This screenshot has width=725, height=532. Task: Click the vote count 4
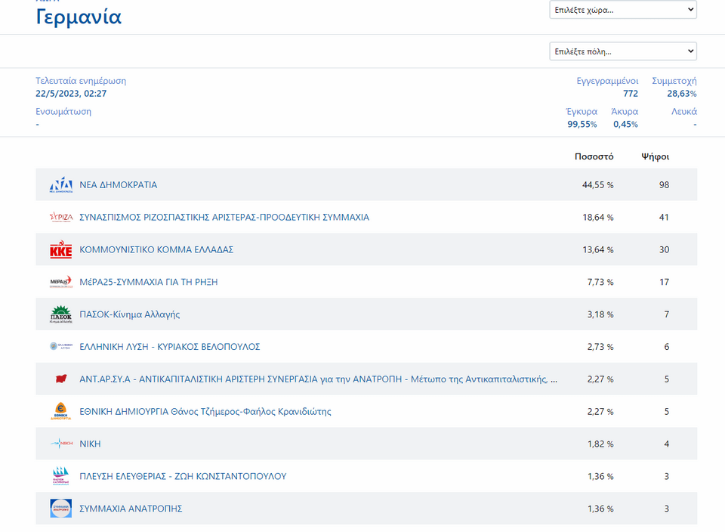pyautogui.click(x=667, y=444)
